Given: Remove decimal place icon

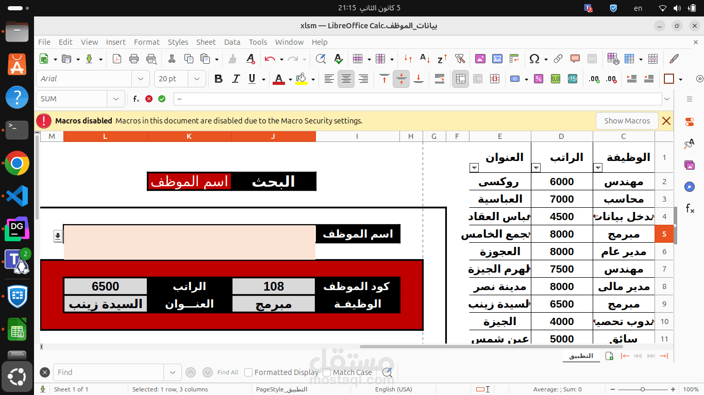Looking at the screenshot, I should 612,79.
